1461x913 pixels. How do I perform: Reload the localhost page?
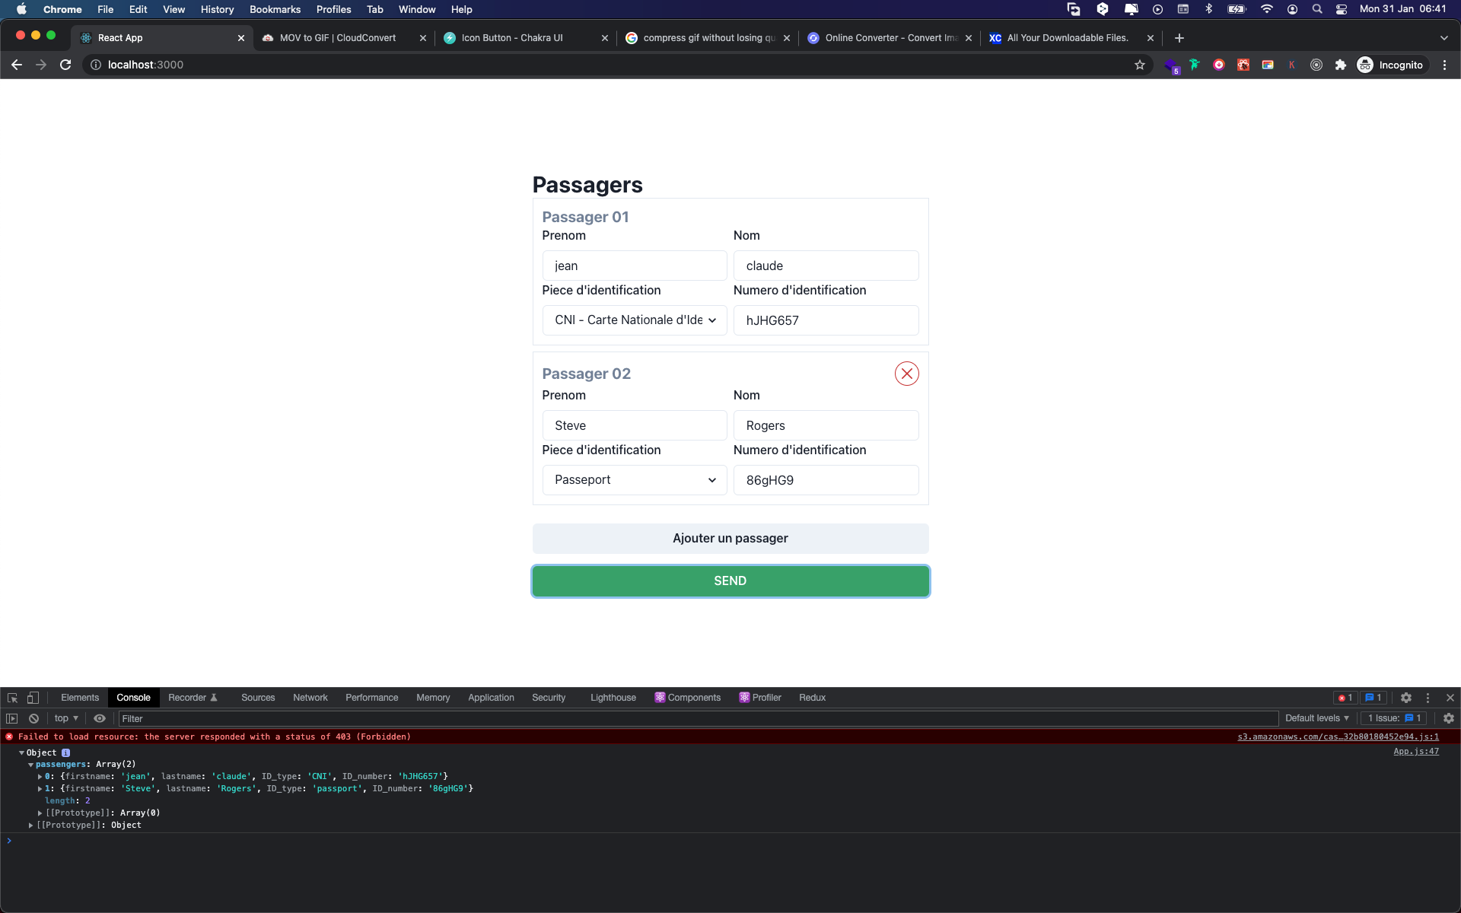[65, 65]
